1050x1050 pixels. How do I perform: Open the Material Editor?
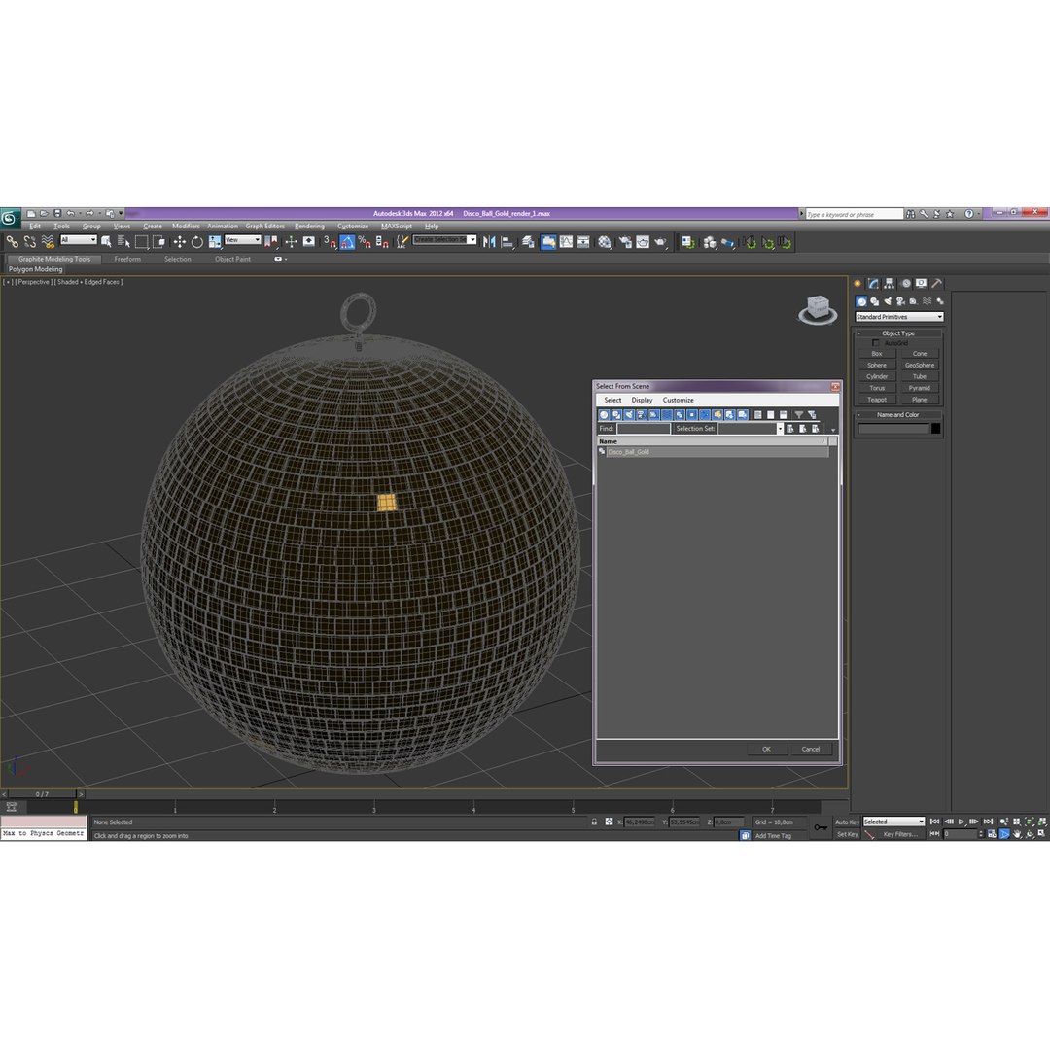pyautogui.click(x=605, y=242)
